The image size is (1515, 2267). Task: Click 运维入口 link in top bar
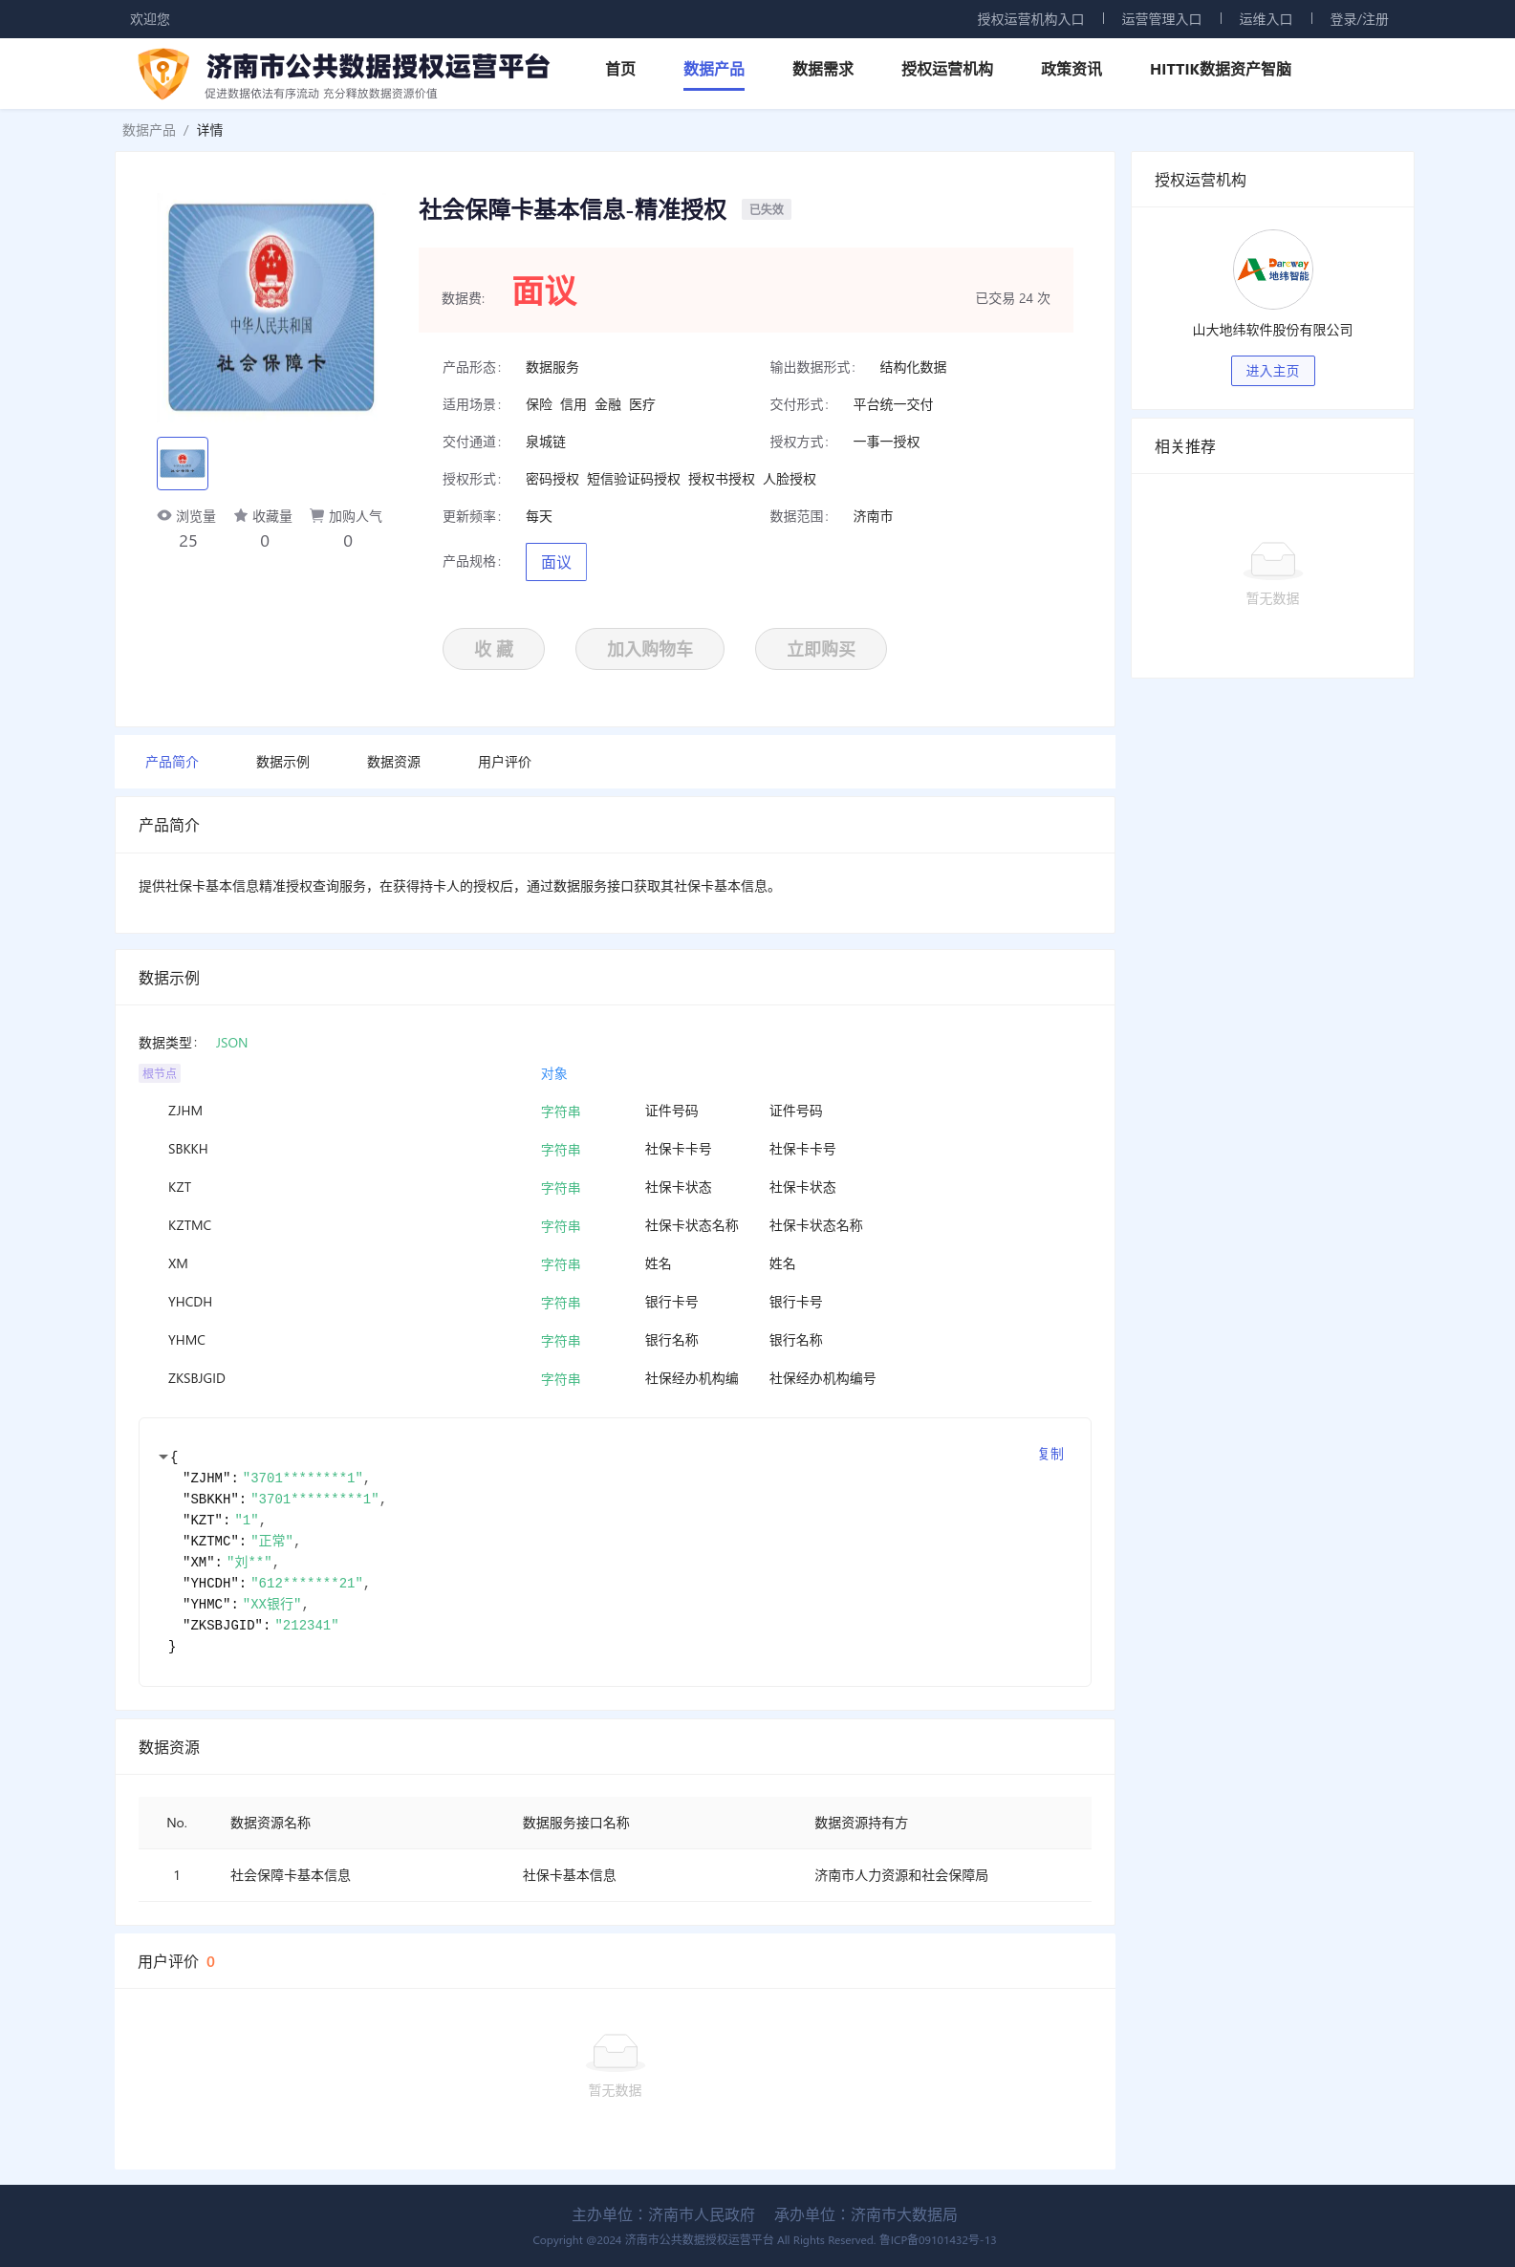[1266, 19]
